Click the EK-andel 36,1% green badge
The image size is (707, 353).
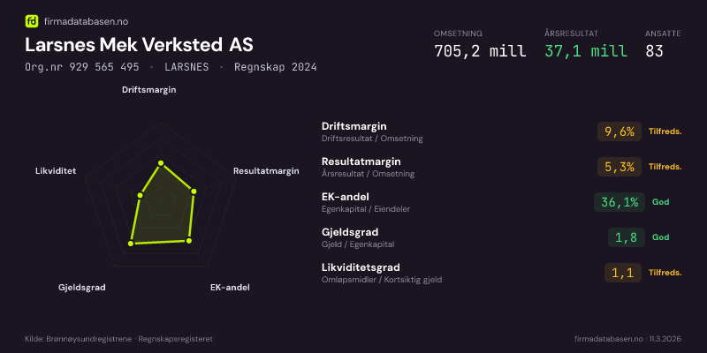click(x=619, y=202)
